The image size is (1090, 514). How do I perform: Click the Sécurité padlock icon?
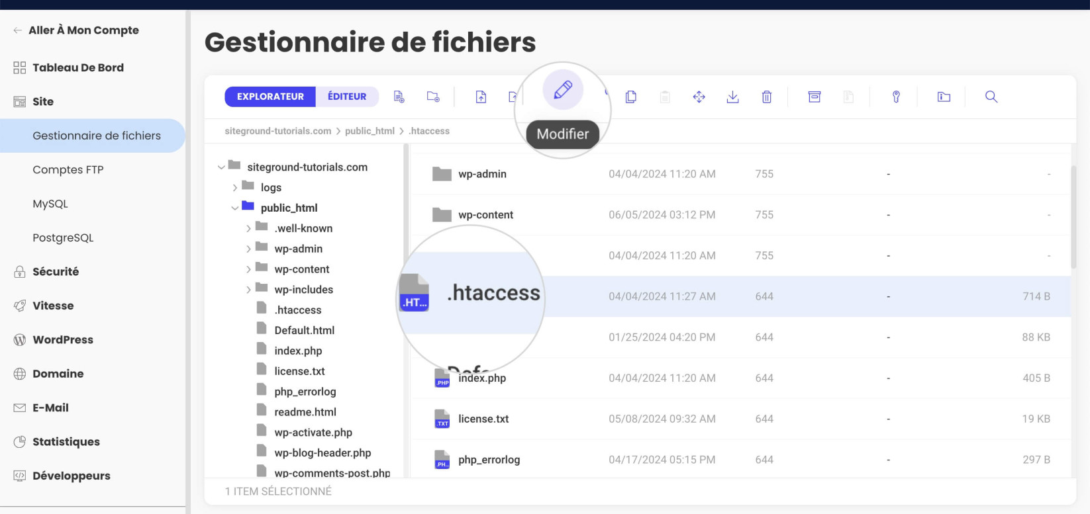click(x=20, y=272)
